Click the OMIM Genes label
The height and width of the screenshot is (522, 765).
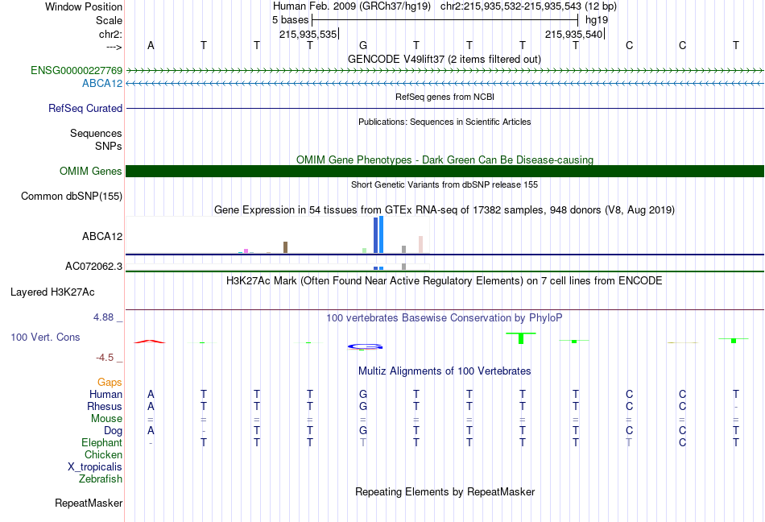[91, 172]
